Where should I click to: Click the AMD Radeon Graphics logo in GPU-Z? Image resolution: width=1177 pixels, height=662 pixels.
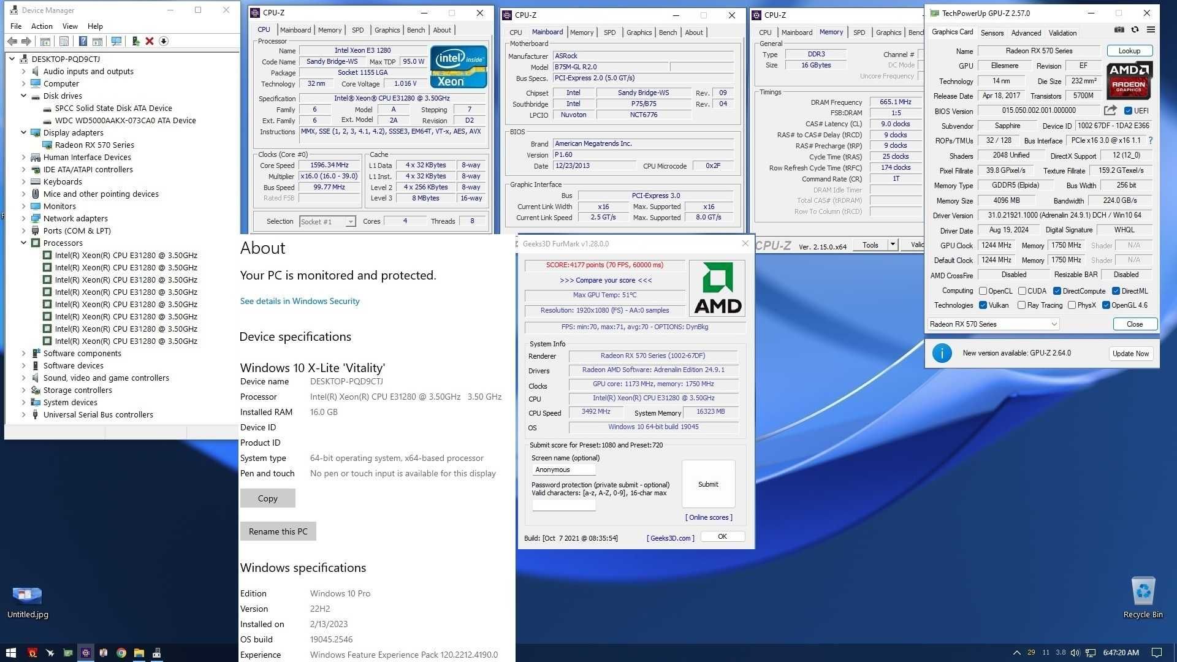tap(1130, 80)
